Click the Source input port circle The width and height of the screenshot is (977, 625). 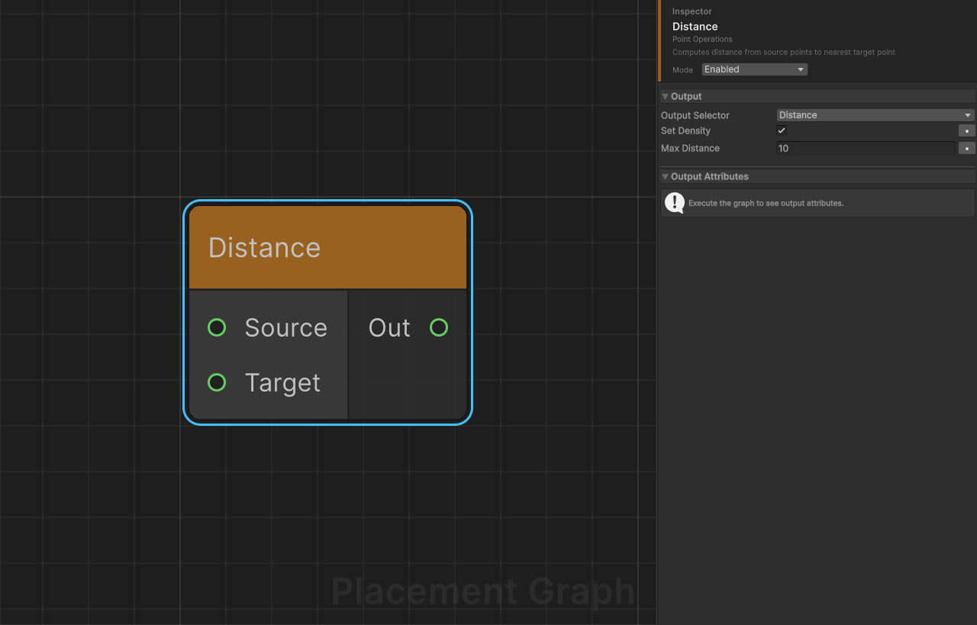[x=217, y=327]
